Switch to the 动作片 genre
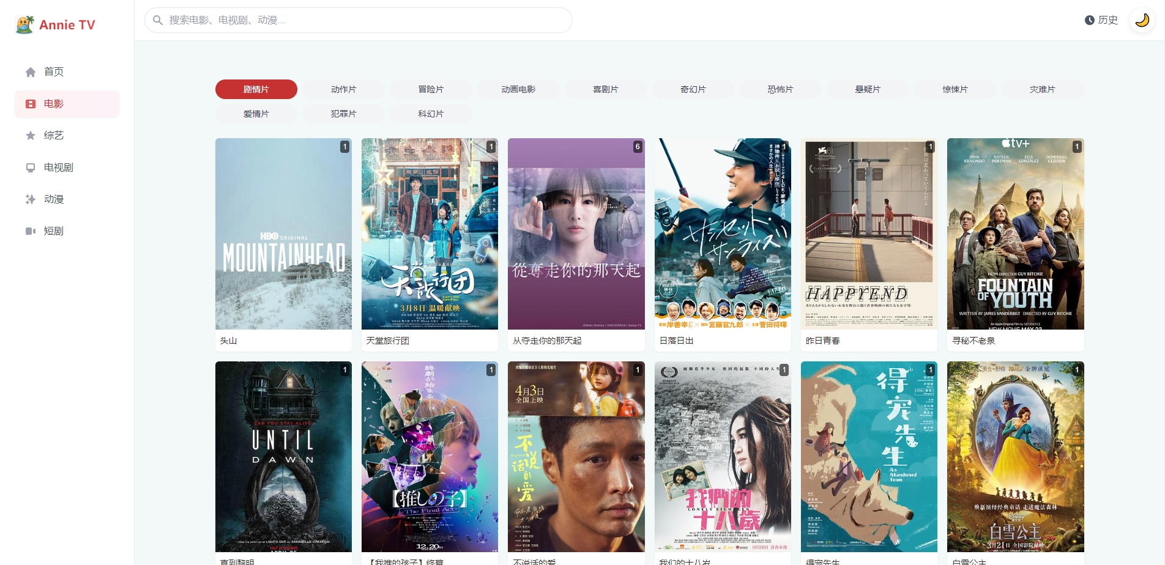Viewport: 1165px width, 565px height. (344, 89)
